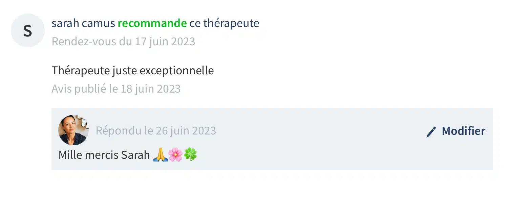The height and width of the screenshot is (197, 509).
Task: Select the Rendez-vous du 17 juin 2023 line
Action: pos(123,42)
